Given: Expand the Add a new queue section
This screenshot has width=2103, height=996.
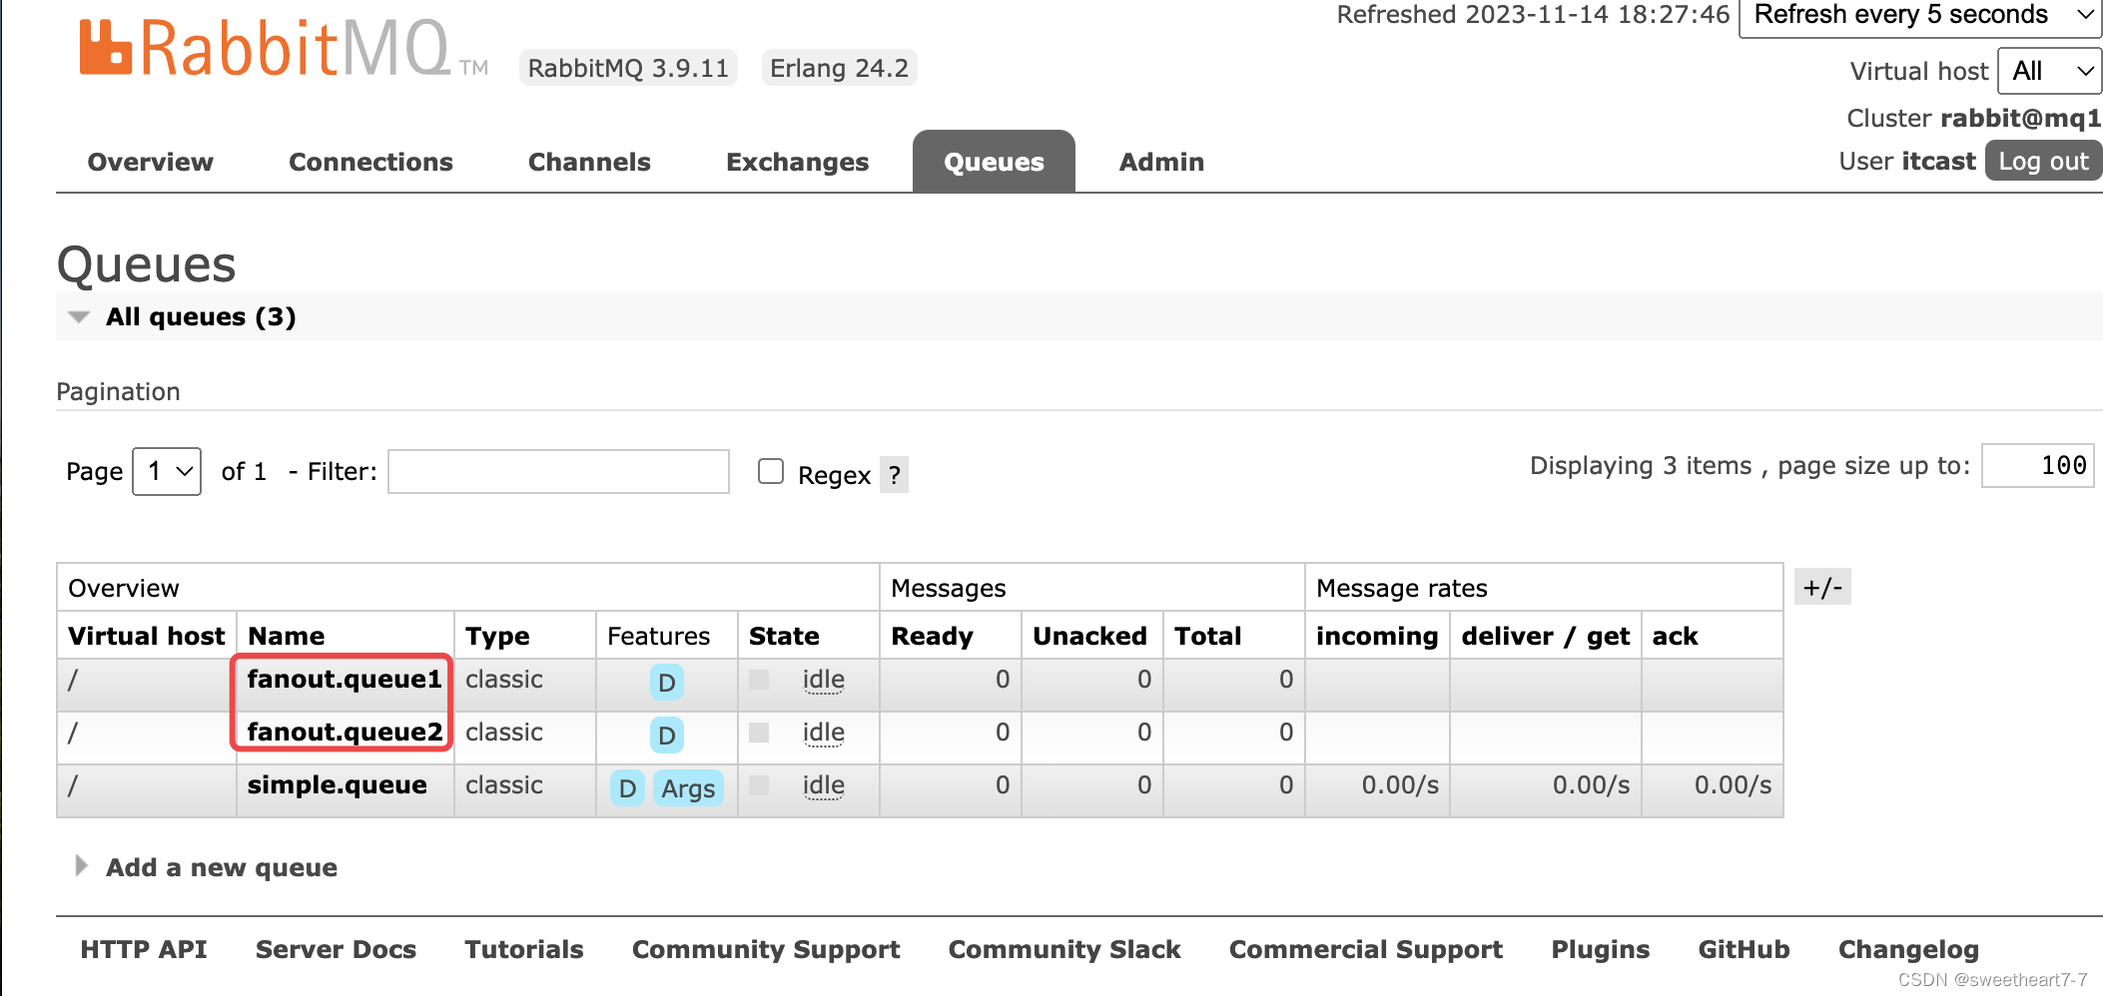Looking at the screenshot, I should click(x=207, y=867).
